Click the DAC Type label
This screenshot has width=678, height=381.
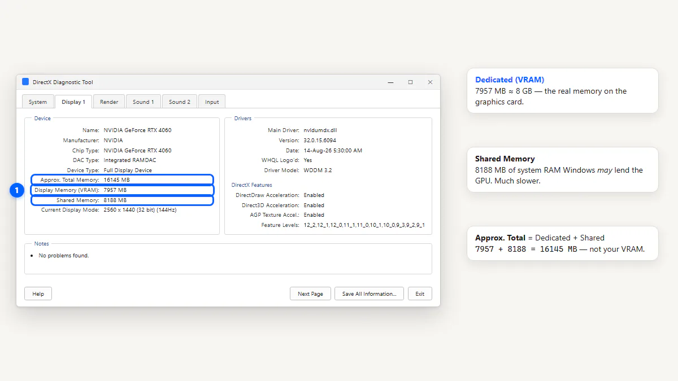(x=86, y=160)
